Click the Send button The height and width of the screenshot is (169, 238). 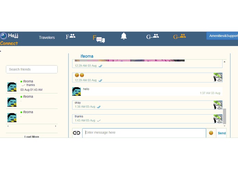coord(222,133)
